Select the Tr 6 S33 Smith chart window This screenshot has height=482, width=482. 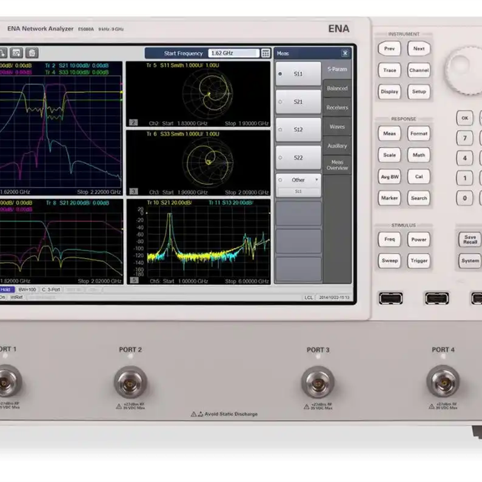coord(198,163)
